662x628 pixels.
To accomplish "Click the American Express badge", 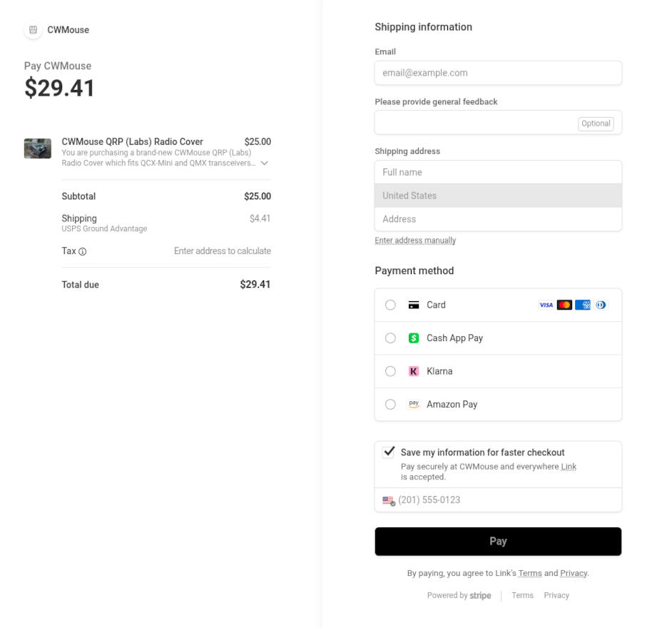I will [583, 305].
